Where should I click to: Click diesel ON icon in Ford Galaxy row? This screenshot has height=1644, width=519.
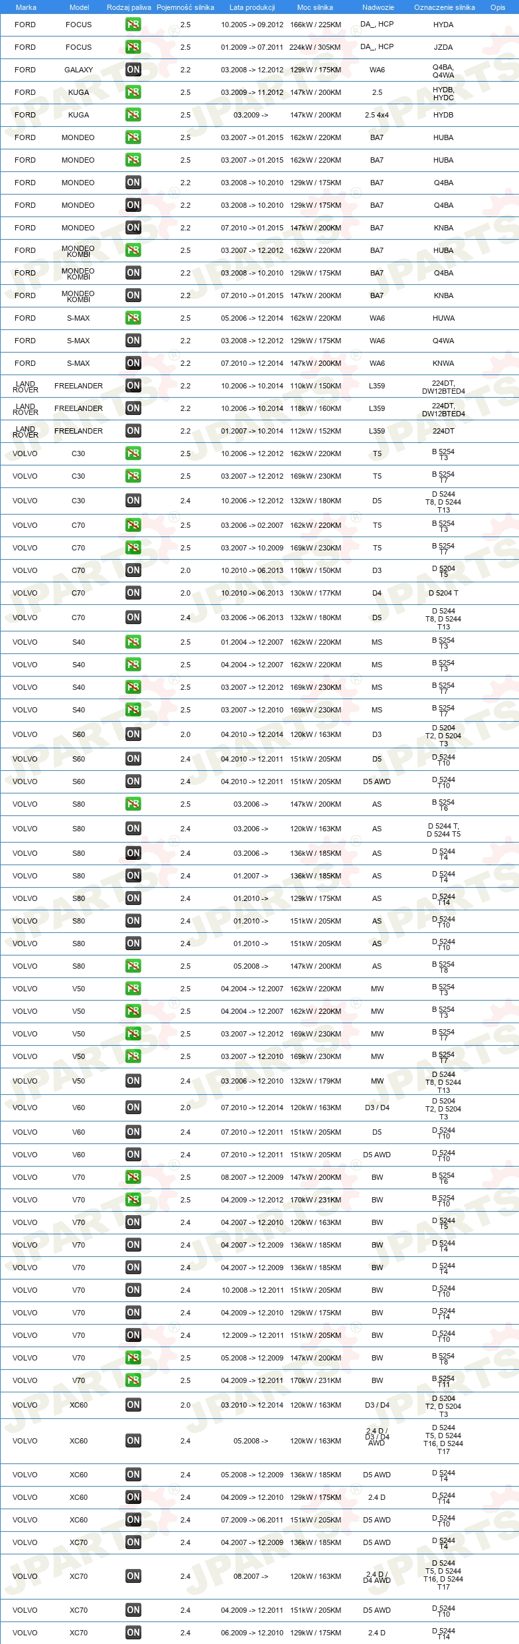pyautogui.click(x=133, y=70)
